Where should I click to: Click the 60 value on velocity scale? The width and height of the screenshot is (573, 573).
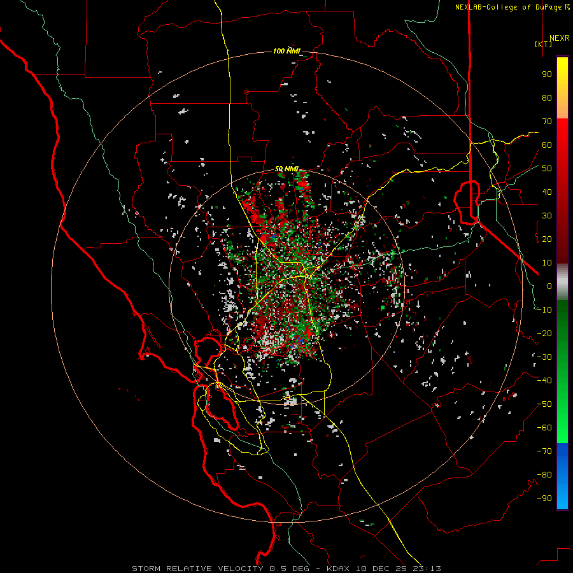point(547,145)
